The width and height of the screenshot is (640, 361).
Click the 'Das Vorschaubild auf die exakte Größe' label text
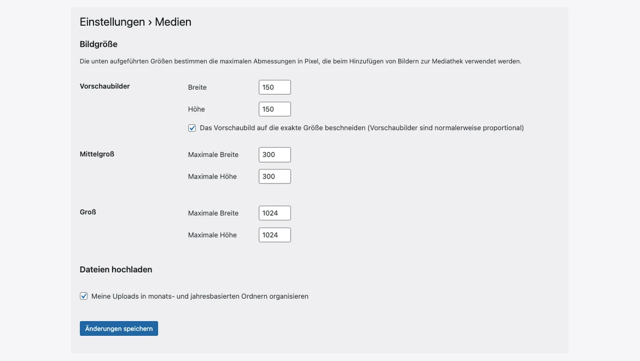coord(362,128)
